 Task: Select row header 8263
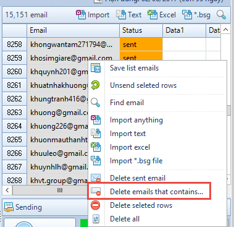tap(14, 113)
